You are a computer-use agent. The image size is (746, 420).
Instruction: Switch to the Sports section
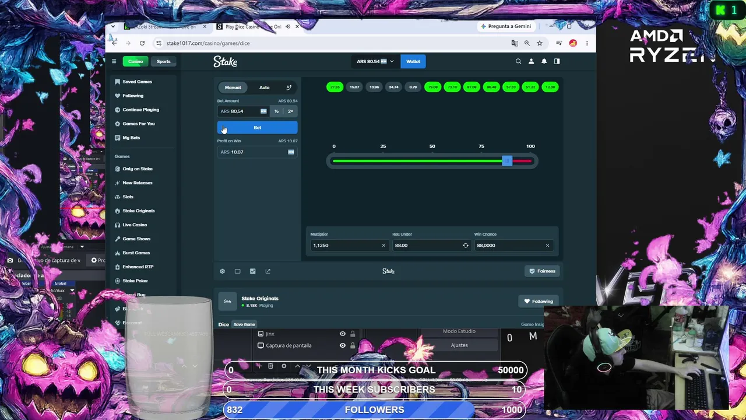click(x=163, y=61)
